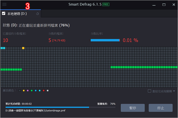Click the status text showing 76%
The width and height of the screenshot is (178, 118).
click(x=36, y=25)
